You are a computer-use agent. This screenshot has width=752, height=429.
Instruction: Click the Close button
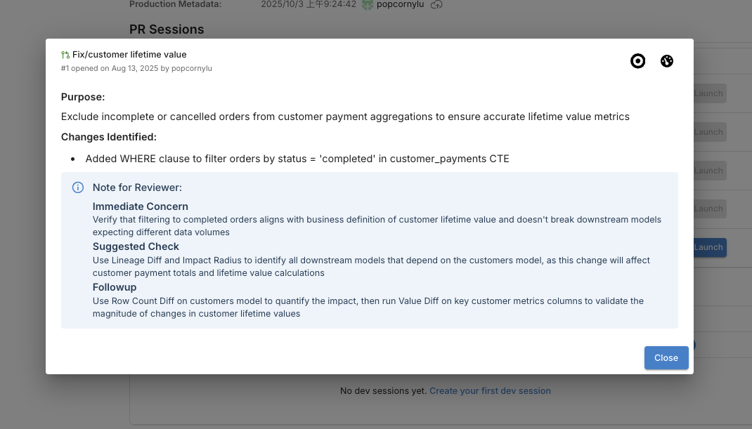tap(666, 357)
